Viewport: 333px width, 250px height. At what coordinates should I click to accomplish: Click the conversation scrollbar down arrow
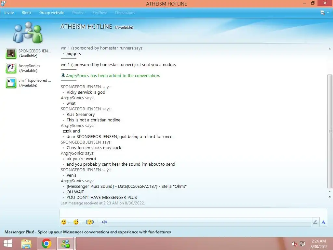point(330,191)
